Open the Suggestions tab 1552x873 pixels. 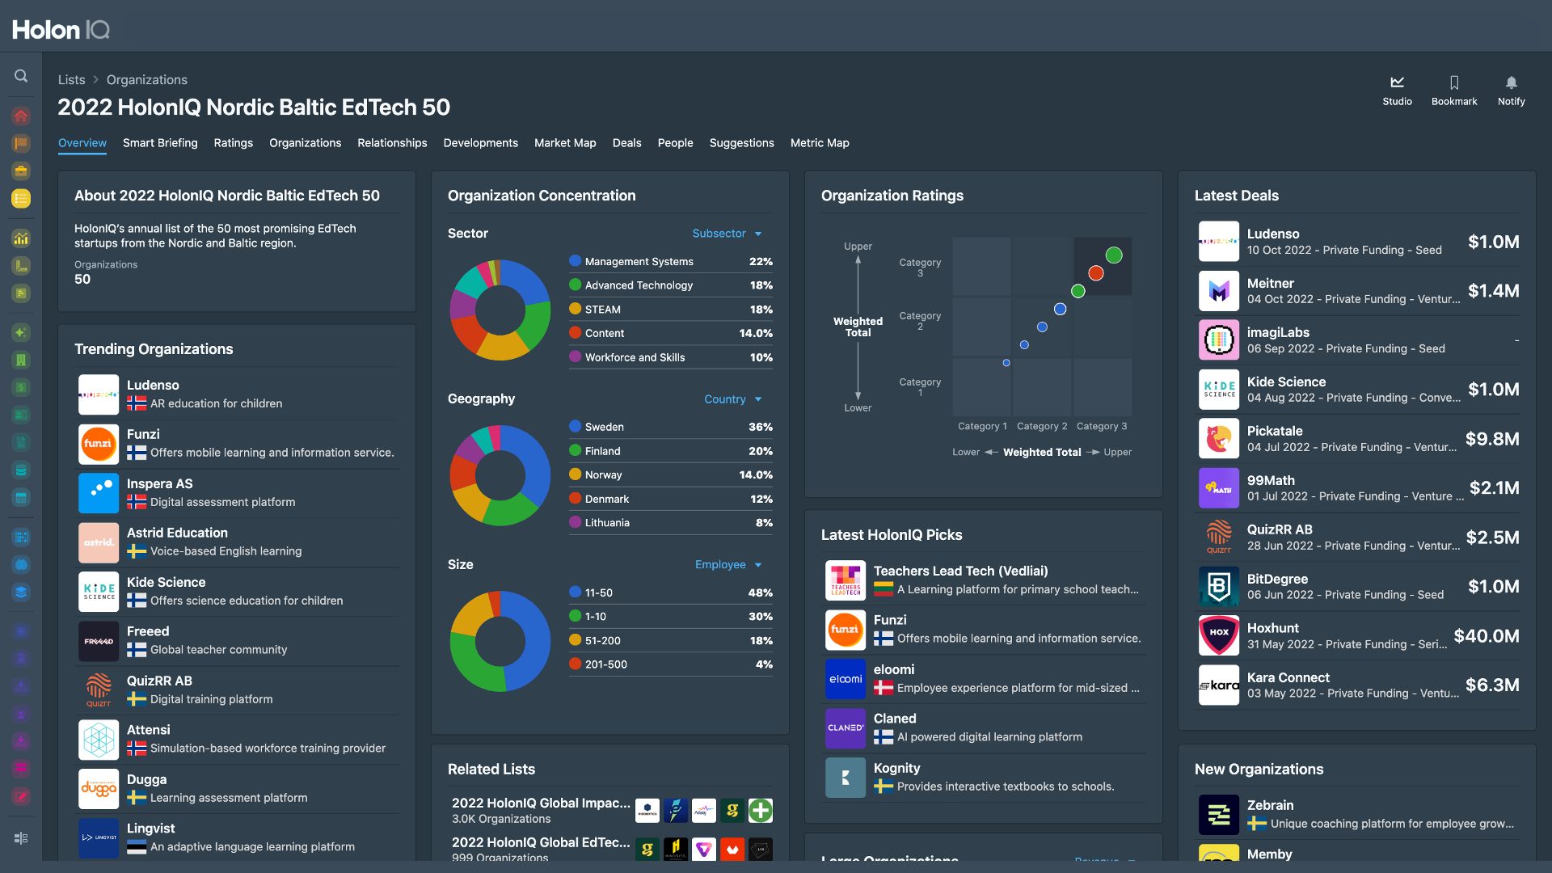(x=741, y=143)
